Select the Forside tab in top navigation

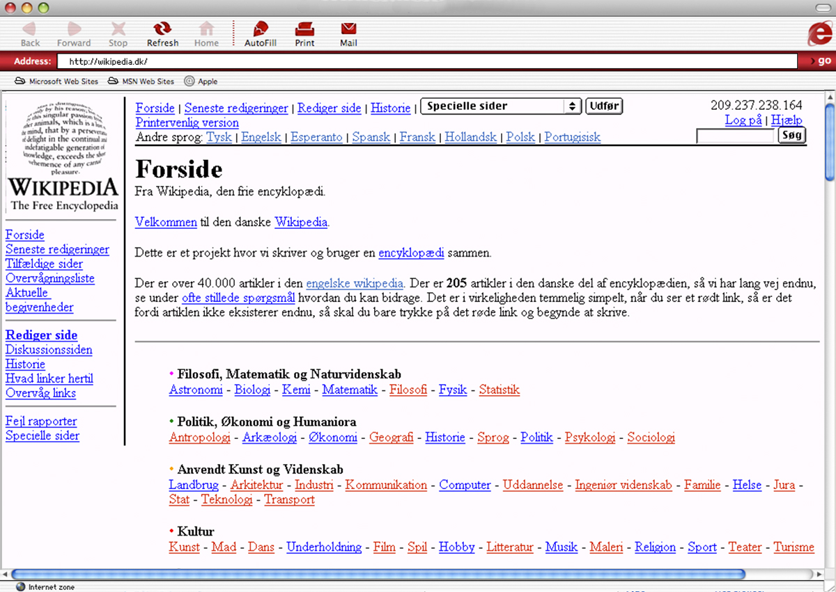point(155,108)
